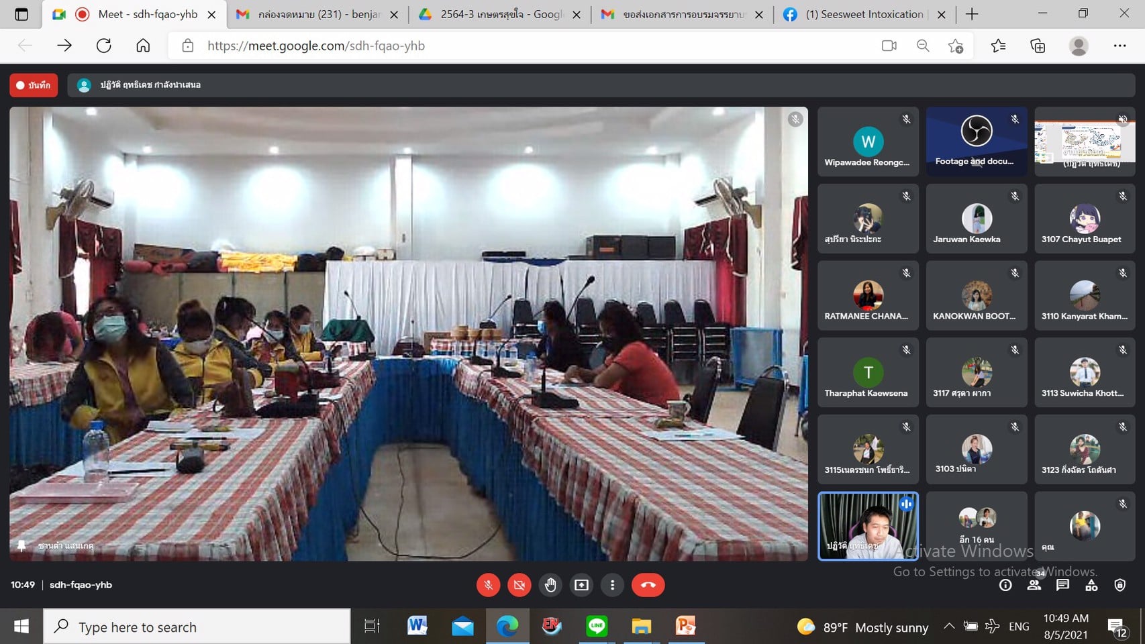The image size is (1145, 644).
Task: Open the Activities panel icon
Action: [1091, 585]
